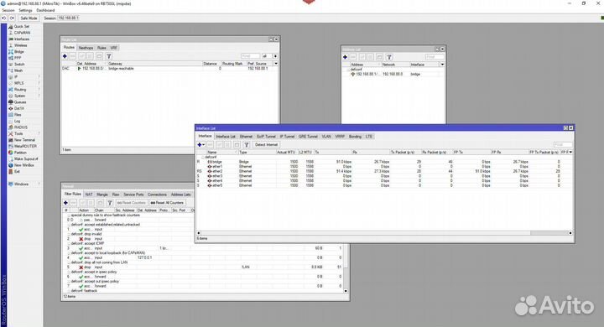Expand the IP submenu
This screenshot has width=604, height=327.
click(x=39, y=77)
